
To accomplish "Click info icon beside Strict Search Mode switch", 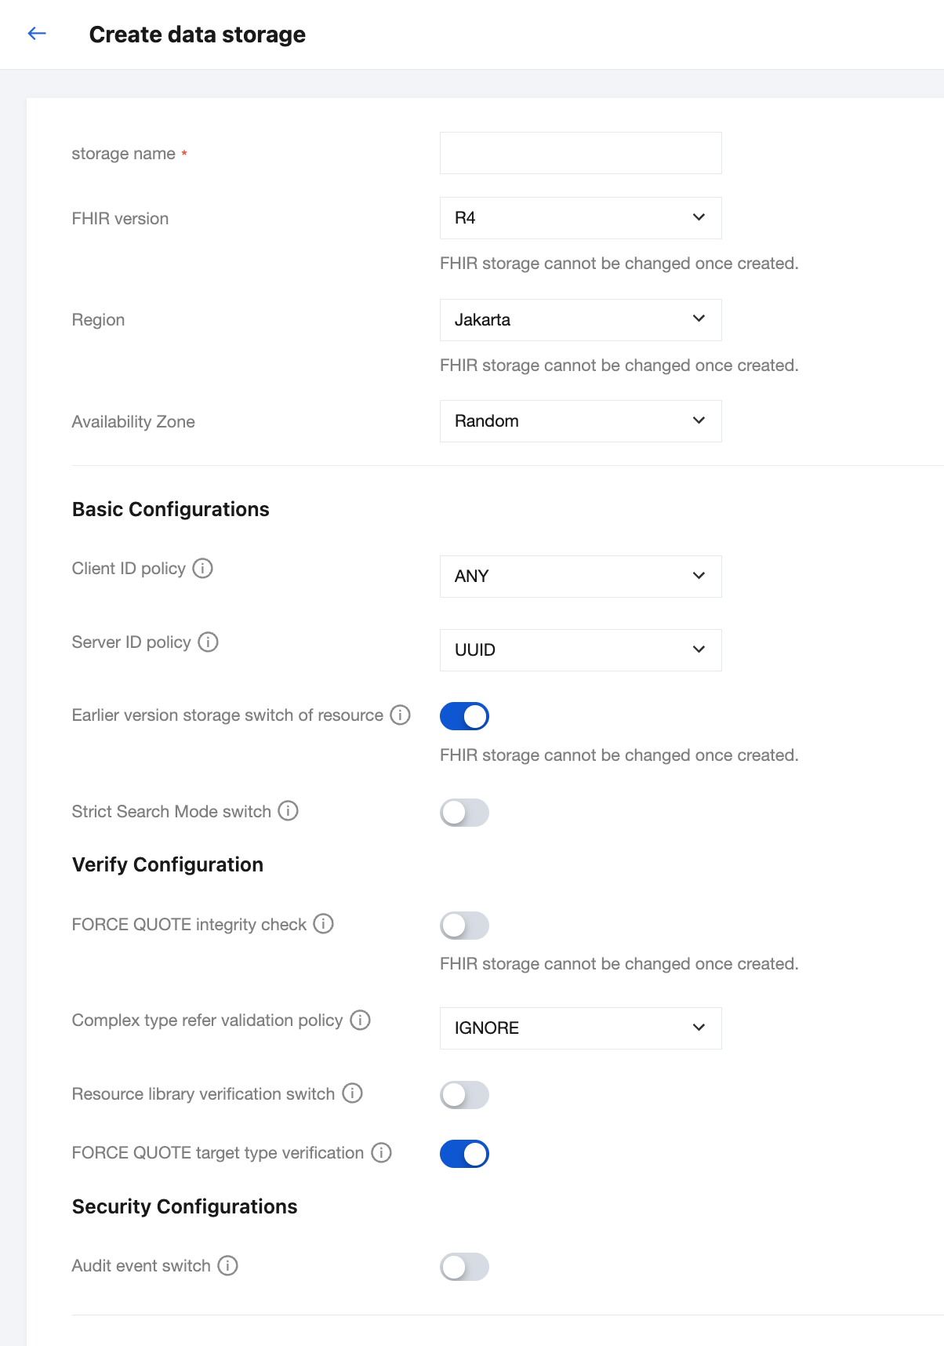I will (x=288, y=810).
